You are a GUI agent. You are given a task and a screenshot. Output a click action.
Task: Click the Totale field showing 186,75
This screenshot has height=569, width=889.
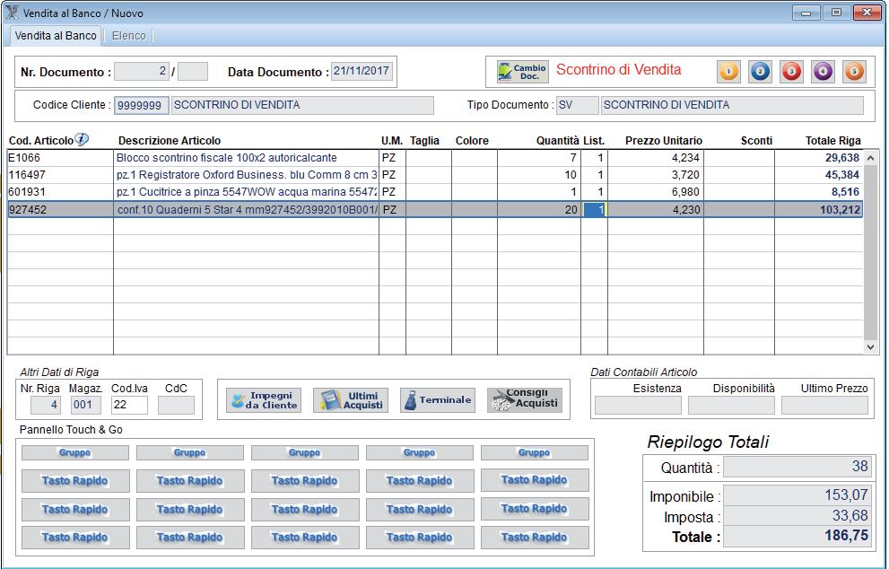pyautogui.click(x=796, y=536)
